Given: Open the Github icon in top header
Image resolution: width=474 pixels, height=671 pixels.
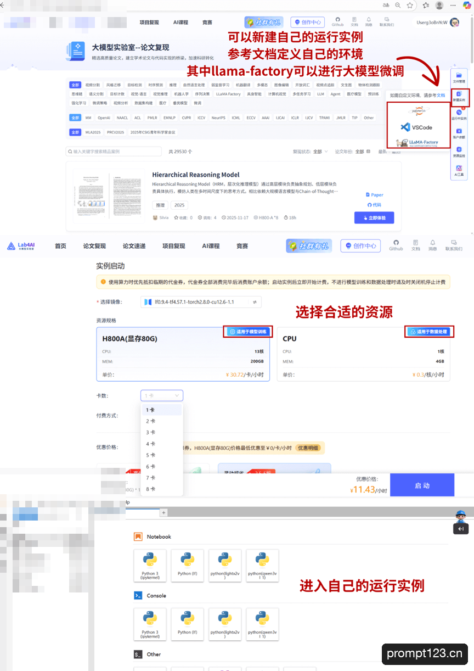Looking at the screenshot, I should [x=338, y=22].
